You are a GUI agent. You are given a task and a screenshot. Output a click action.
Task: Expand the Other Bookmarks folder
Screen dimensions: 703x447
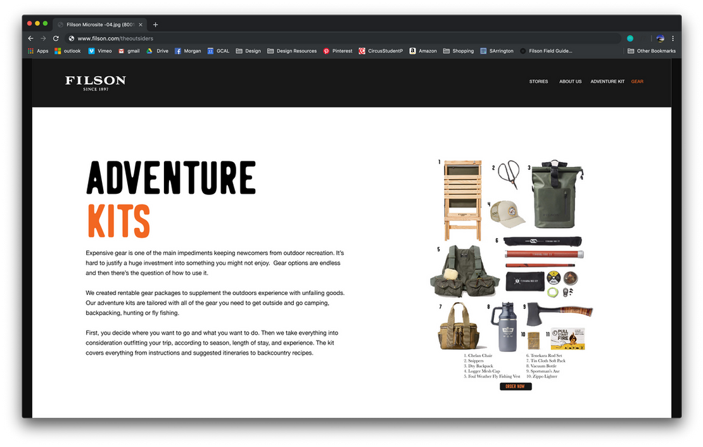pyautogui.click(x=652, y=51)
